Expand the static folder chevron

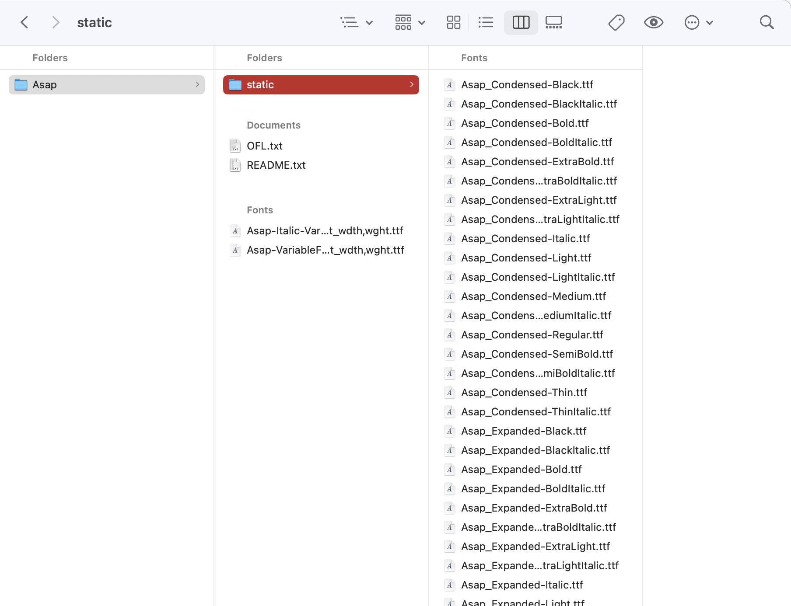pos(411,84)
